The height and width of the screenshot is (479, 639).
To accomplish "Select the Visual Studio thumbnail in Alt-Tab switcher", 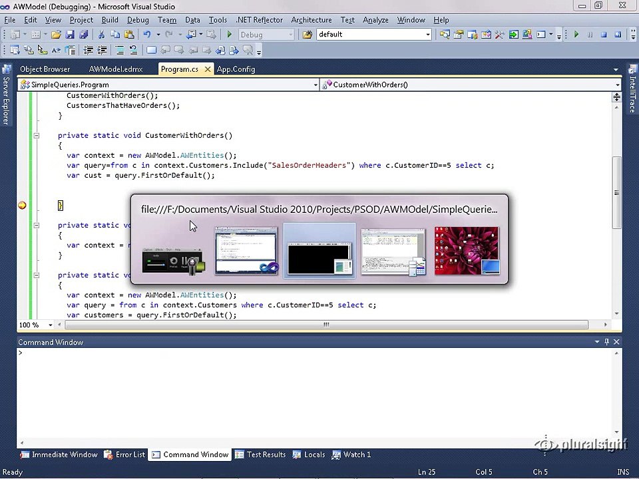I will tap(246, 251).
